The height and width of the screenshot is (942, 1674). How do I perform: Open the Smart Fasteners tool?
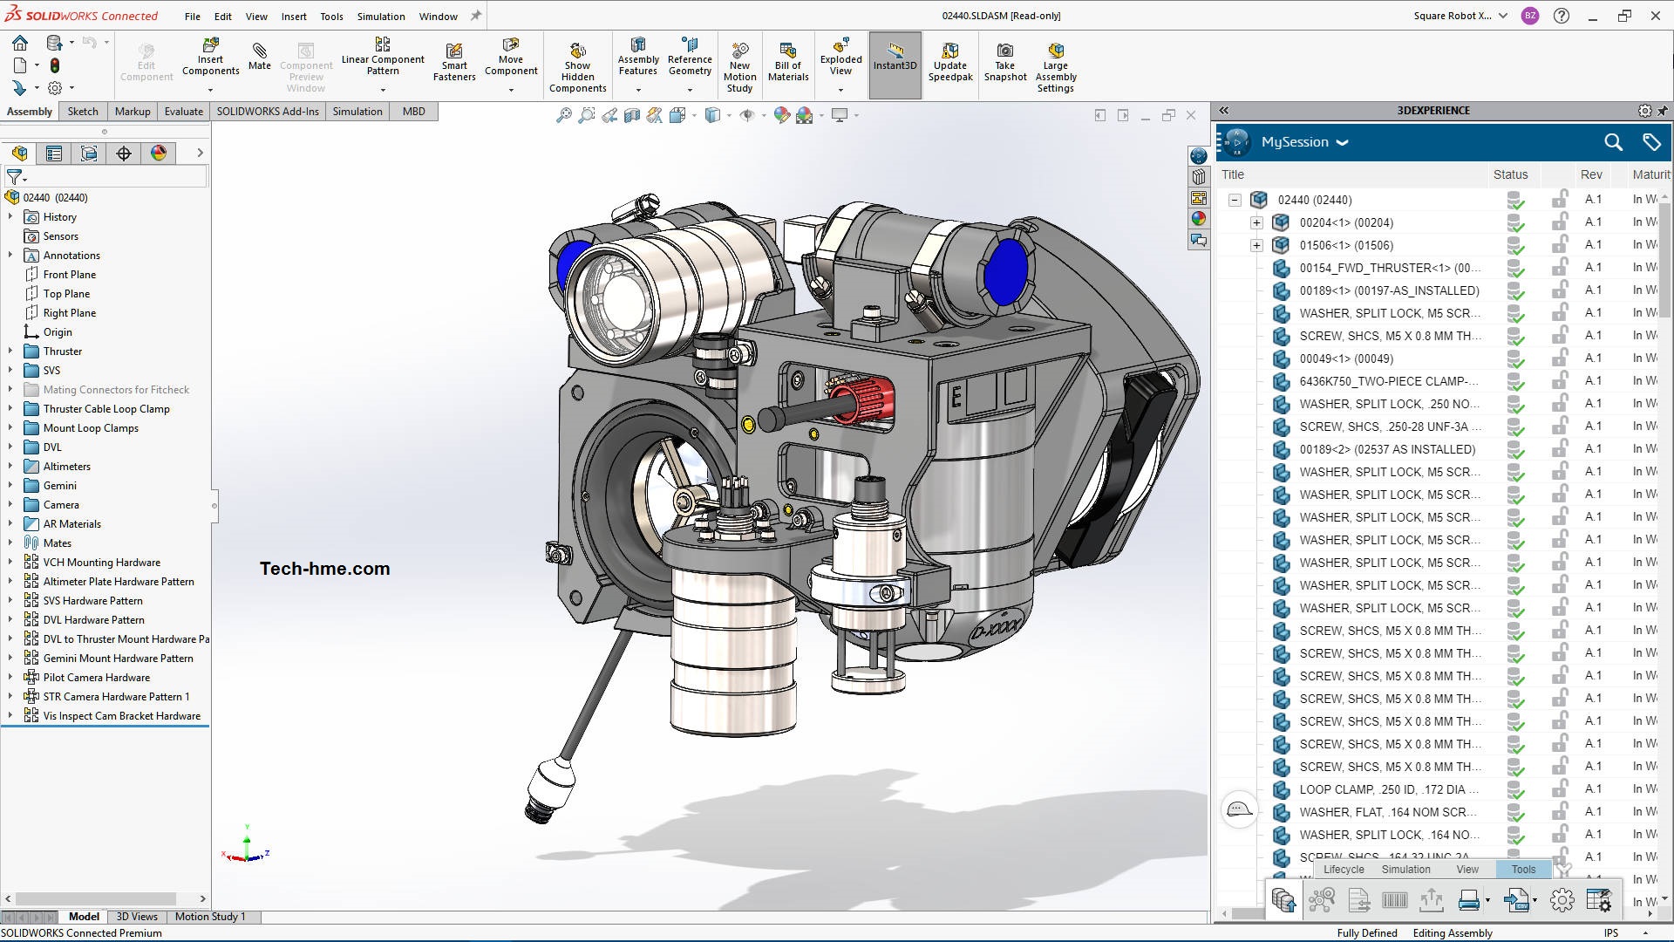pos(453,57)
